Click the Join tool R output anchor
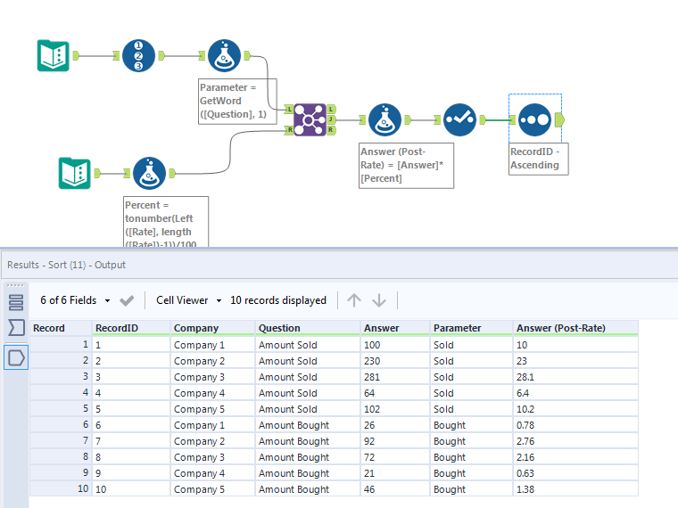 (x=331, y=130)
